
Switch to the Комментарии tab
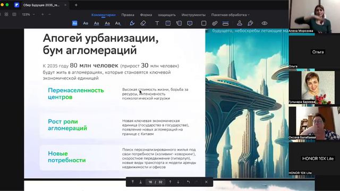[104, 15]
